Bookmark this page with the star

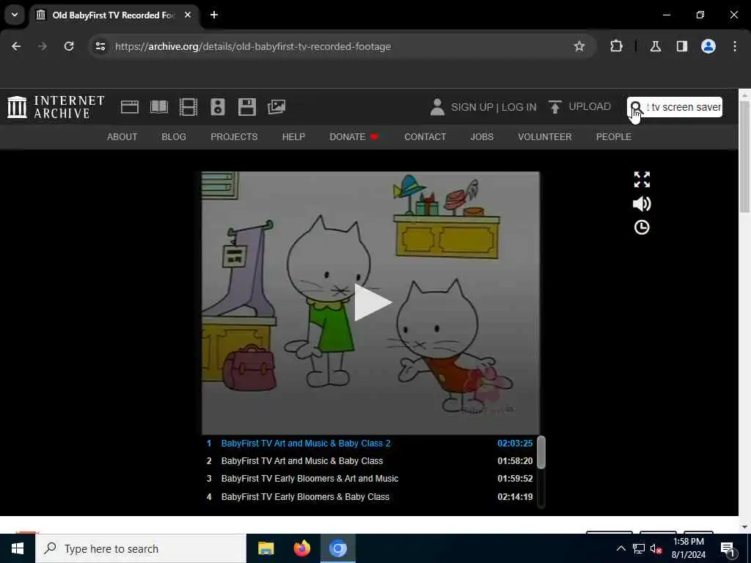coord(579,46)
